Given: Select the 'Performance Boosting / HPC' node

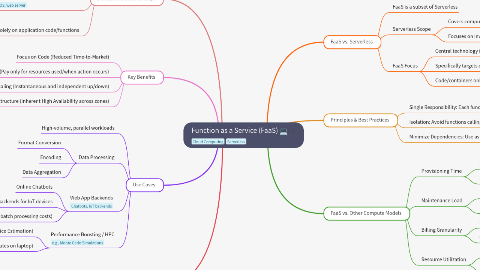Looking at the screenshot, I should 83,234.
